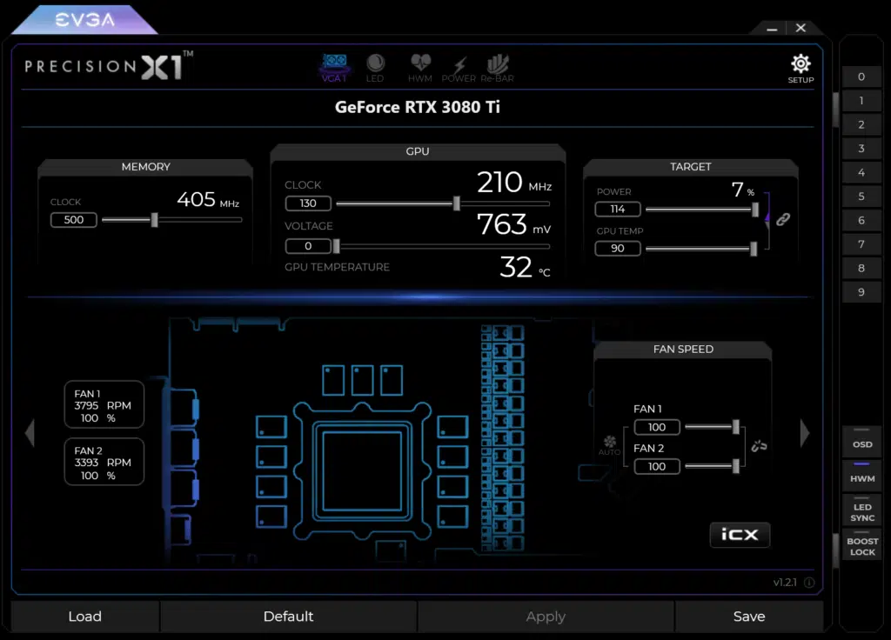Viewport: 891px width, 640px height.
Task: Open the POWER lightning bolt icon
Action: (459, 67)
